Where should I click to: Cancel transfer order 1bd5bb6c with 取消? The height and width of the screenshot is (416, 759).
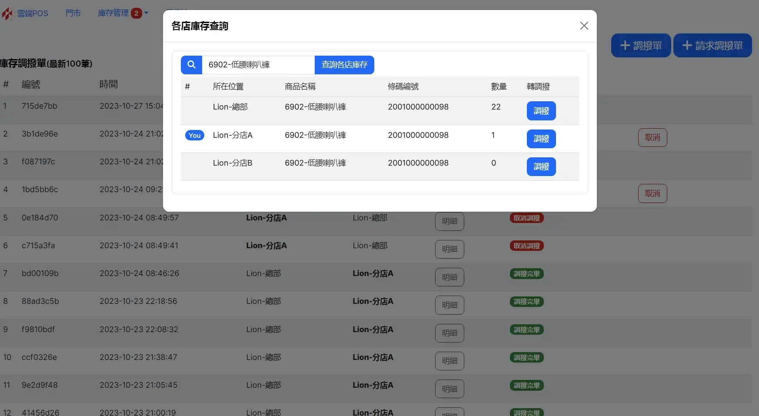coord(652,193)
